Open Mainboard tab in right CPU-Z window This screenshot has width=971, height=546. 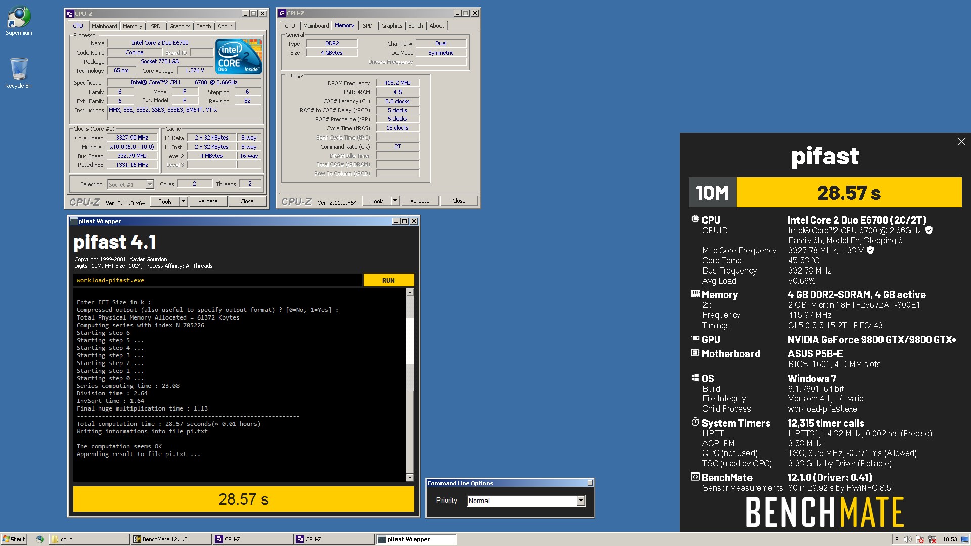coord(316,26)
